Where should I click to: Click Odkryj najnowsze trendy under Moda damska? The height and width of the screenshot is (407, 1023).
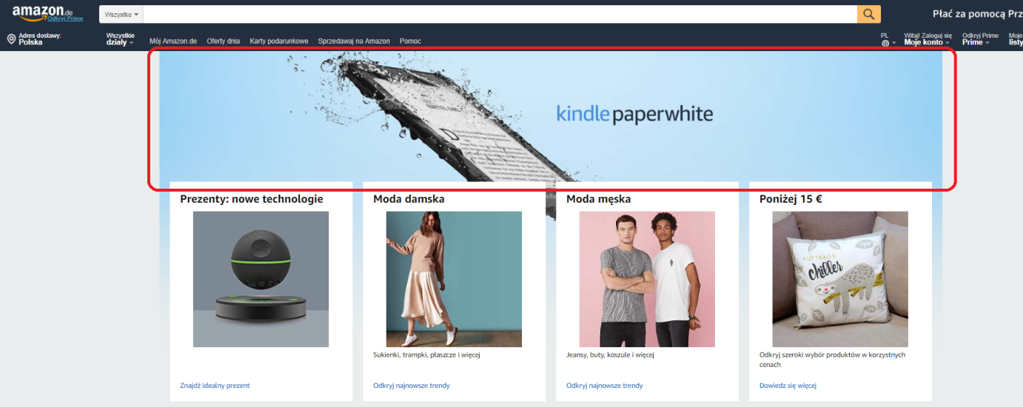pyautogui.click(x=412, y=386)
